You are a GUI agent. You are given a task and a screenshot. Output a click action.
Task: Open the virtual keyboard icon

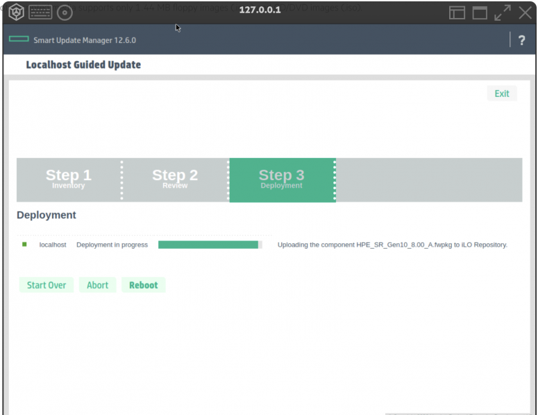click(x=40, y=12)
